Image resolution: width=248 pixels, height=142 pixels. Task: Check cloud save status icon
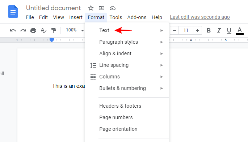(113, 8)
